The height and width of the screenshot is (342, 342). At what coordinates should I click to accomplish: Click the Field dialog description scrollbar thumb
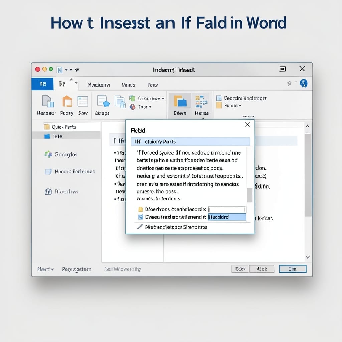(x=249, y=195)
